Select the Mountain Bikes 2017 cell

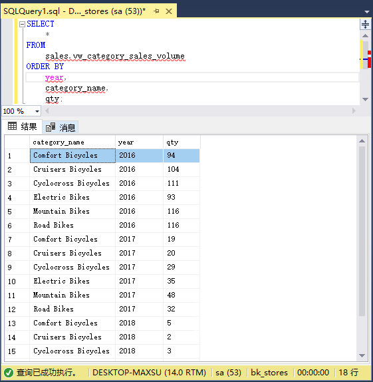(72, 295)
